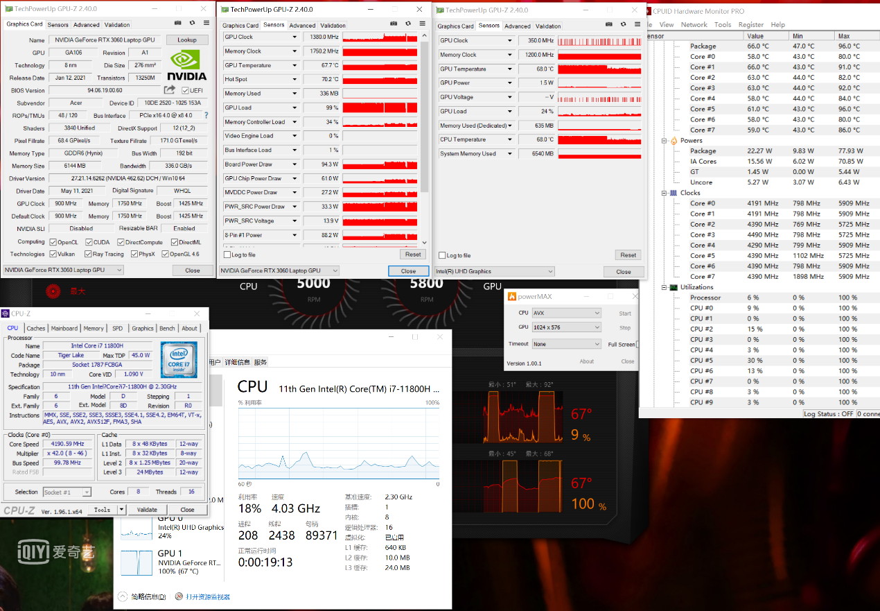
Task: Open hamburger menu in Intel UHD GPU-Z window
Action: click(637, 24)
